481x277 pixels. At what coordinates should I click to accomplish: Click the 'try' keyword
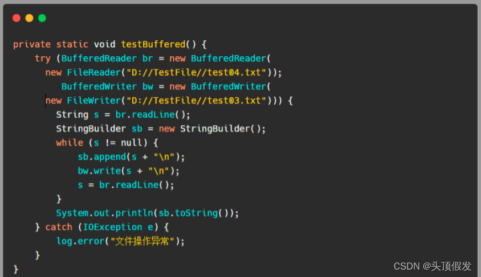pos(43,59)
